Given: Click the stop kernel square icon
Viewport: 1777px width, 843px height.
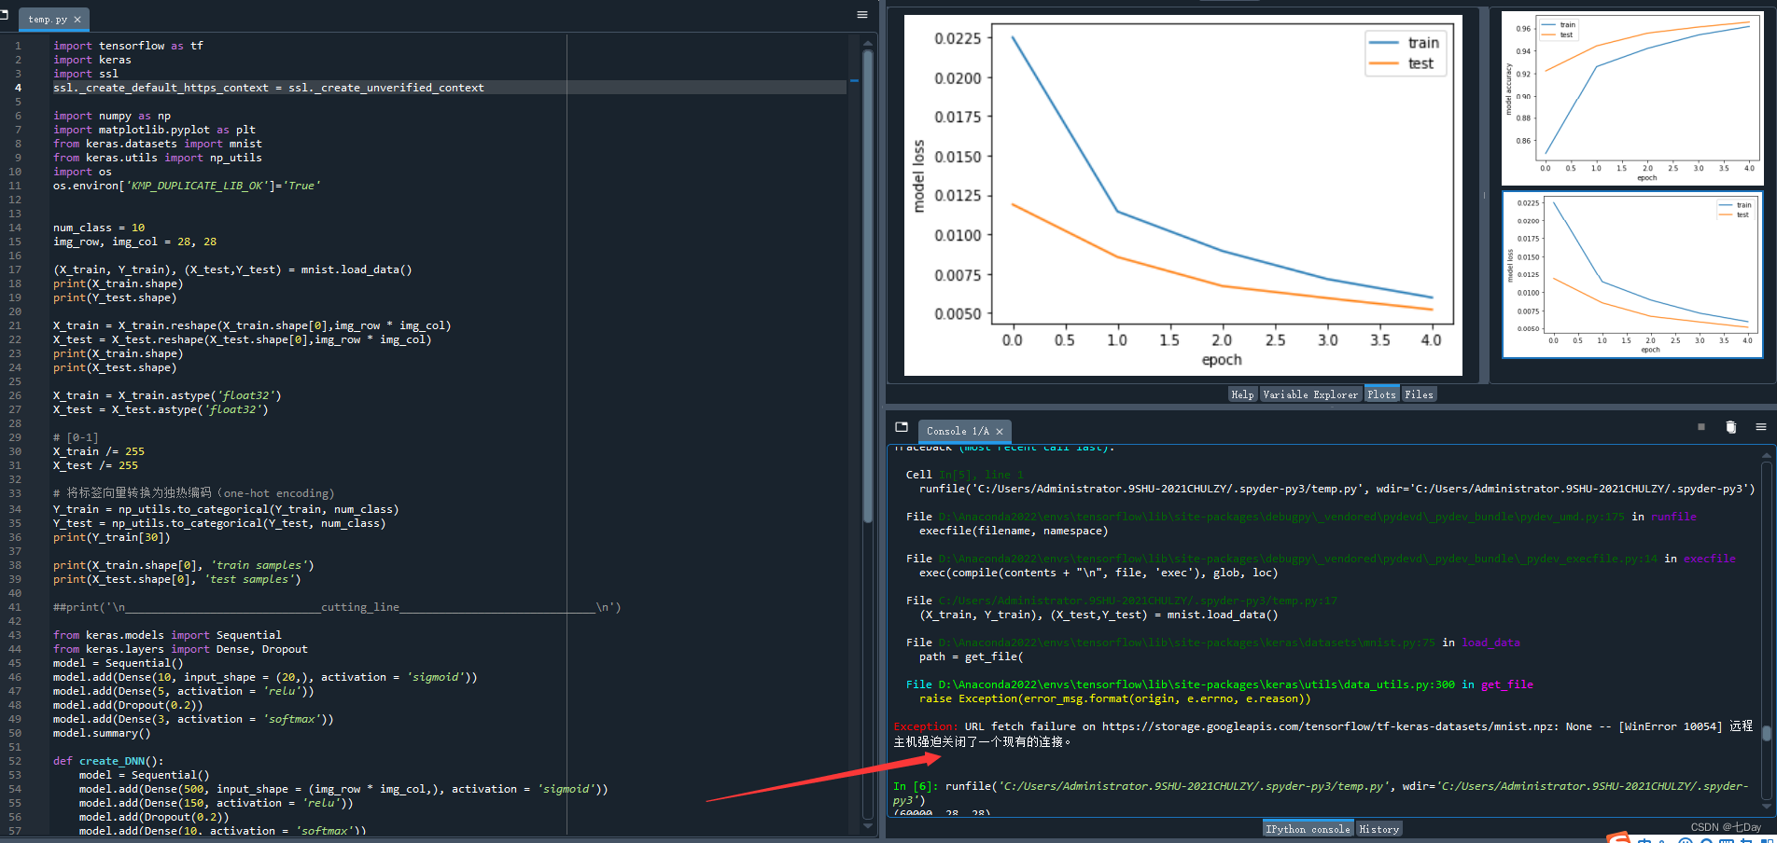Looking at the screenshot, I should point(1701,427).
